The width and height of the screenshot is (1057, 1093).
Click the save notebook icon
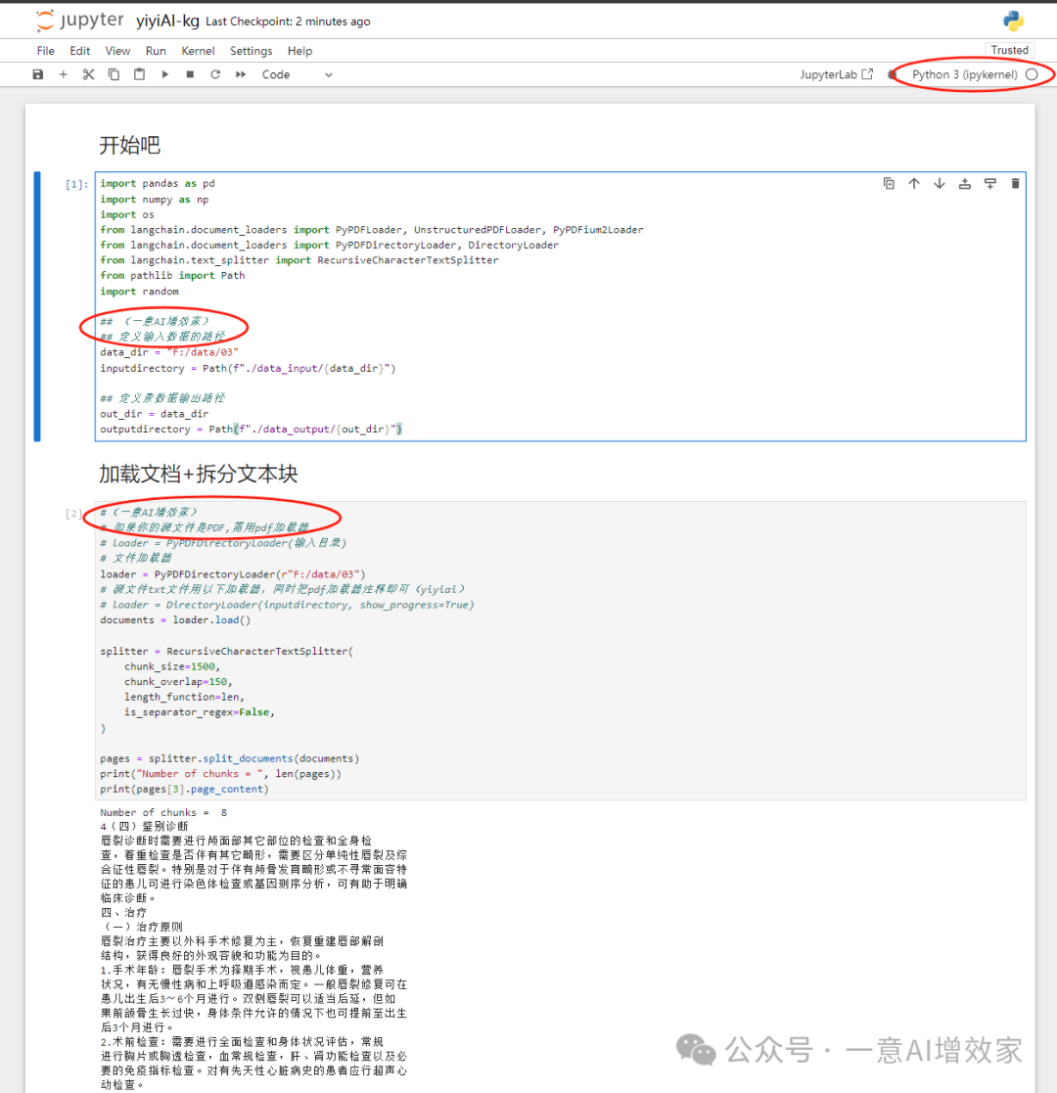pyautogui.click(x=38, y=74)
